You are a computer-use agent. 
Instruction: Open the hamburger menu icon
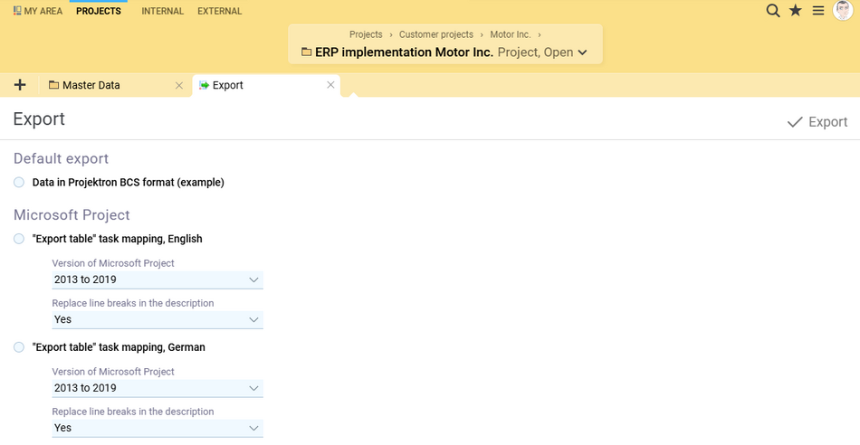[x=818, y=11]
